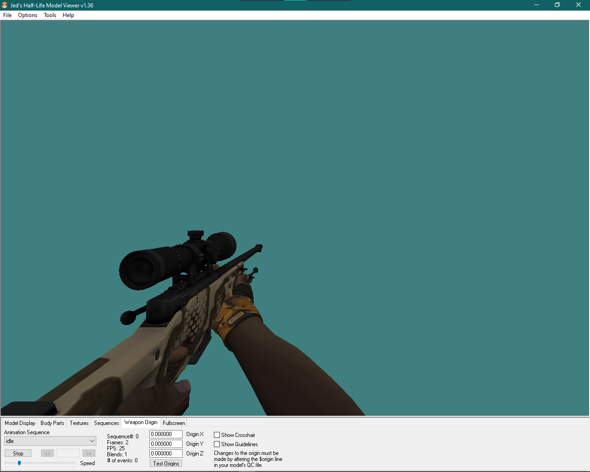
Task: Restore down the Model Viewer window
Action: point(557,5)
